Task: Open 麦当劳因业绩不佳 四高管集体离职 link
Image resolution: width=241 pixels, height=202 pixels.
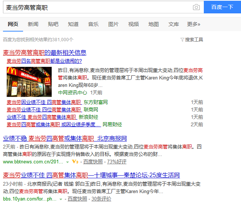Action: point(44,102)
